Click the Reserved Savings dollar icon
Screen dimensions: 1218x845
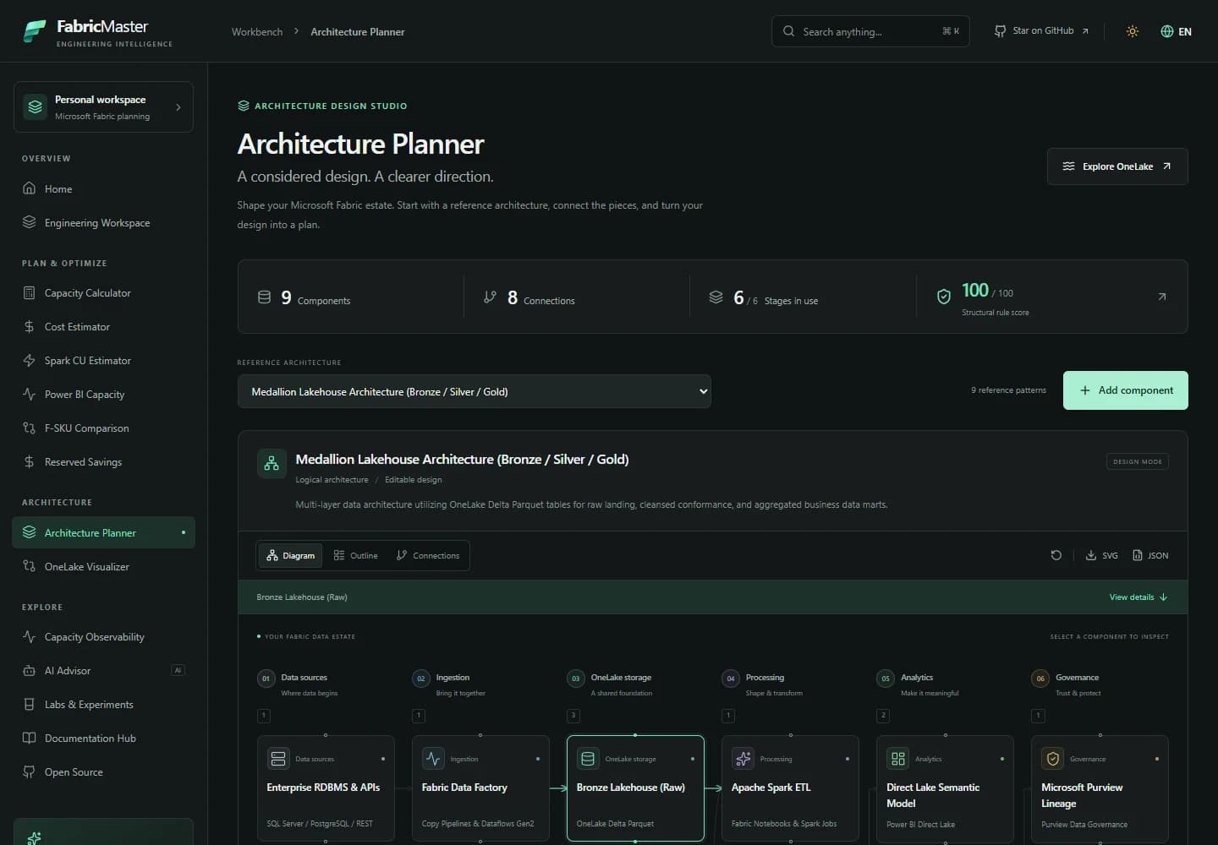point(30,461)
